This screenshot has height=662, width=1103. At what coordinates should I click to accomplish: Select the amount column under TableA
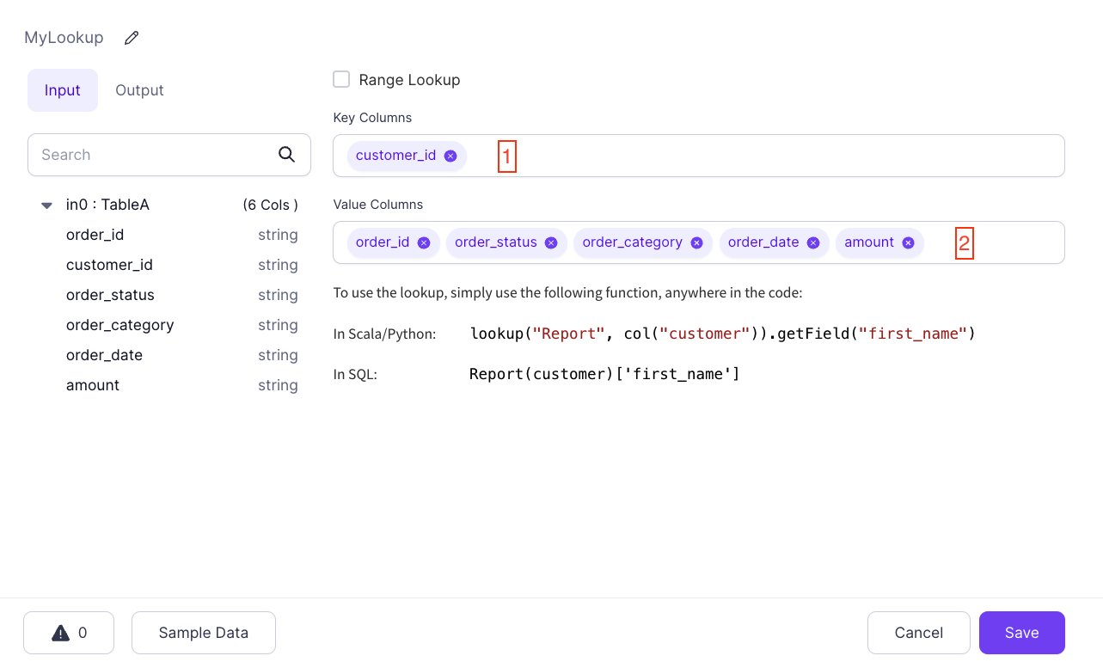tap(92, 384)
